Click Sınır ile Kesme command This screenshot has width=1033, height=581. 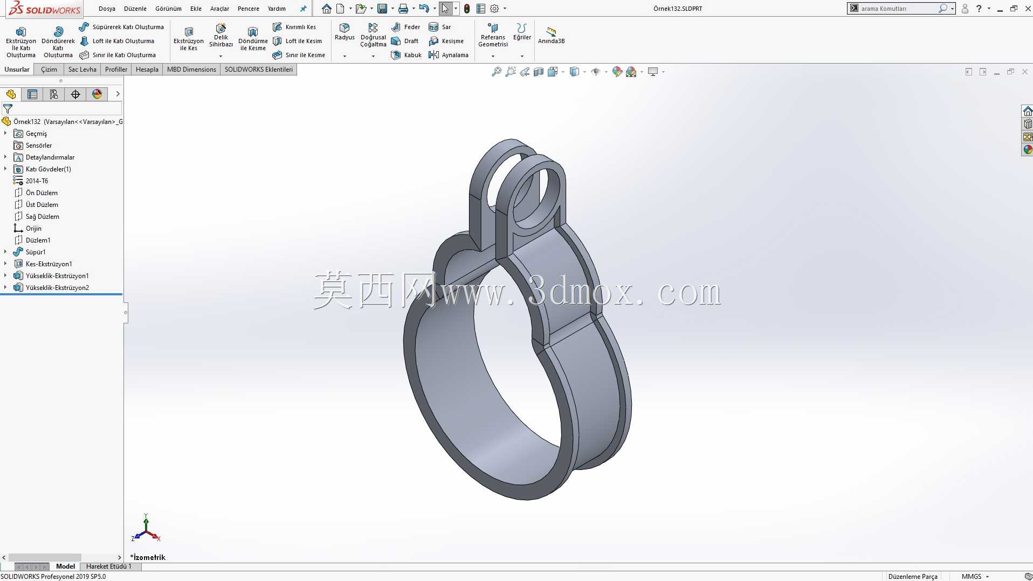[299, 55]
